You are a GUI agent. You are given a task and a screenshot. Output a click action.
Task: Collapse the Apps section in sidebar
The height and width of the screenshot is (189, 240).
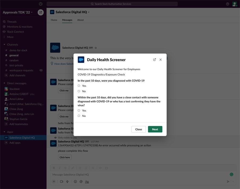4,132
